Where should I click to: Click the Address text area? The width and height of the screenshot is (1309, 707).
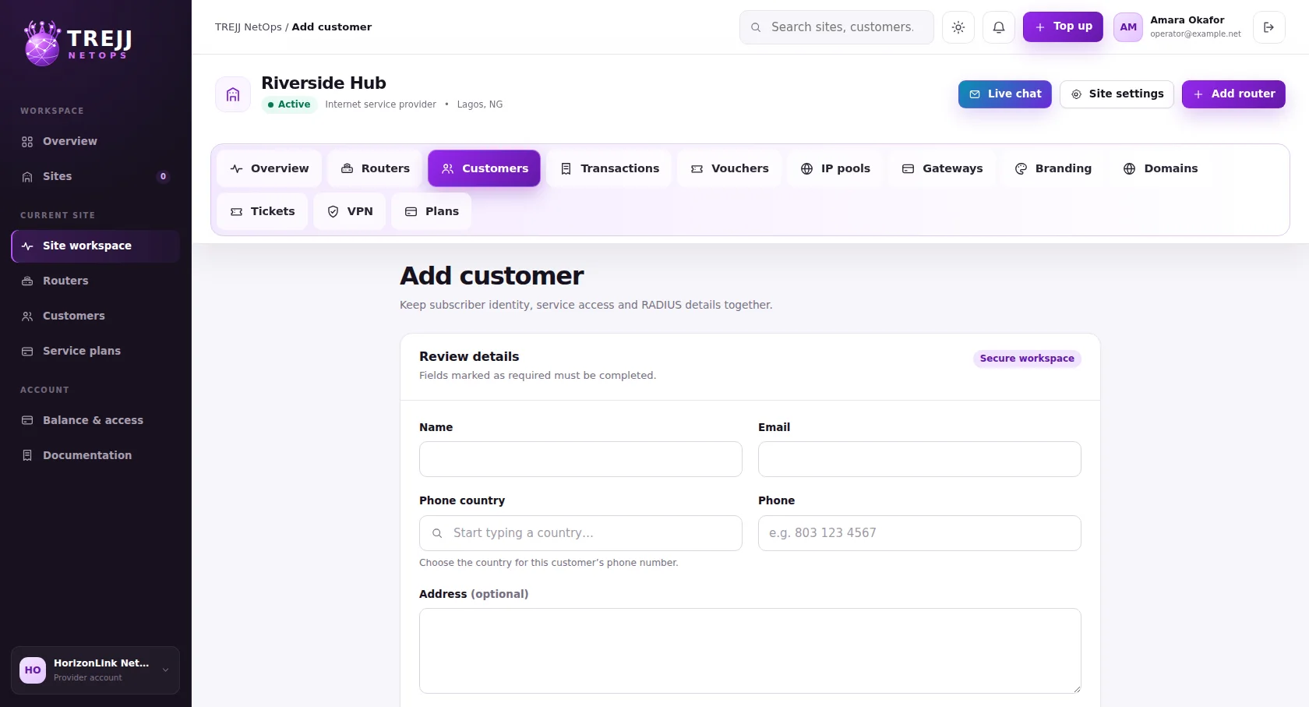point(750,651)
